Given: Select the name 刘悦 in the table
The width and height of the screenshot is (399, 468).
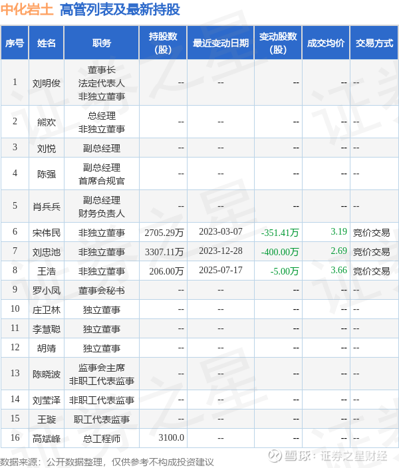Looking at the screenshot, I should point(47,148).
